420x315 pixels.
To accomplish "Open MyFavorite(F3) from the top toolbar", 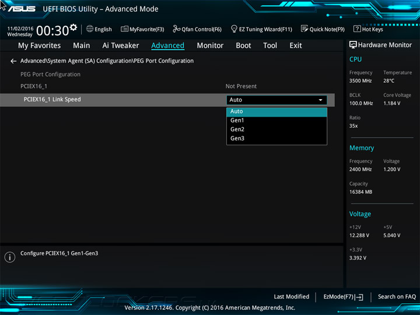I will tap(142, 29).
